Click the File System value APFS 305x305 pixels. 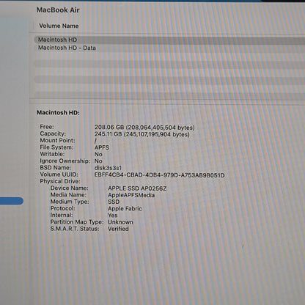click(x=102, y=147)
